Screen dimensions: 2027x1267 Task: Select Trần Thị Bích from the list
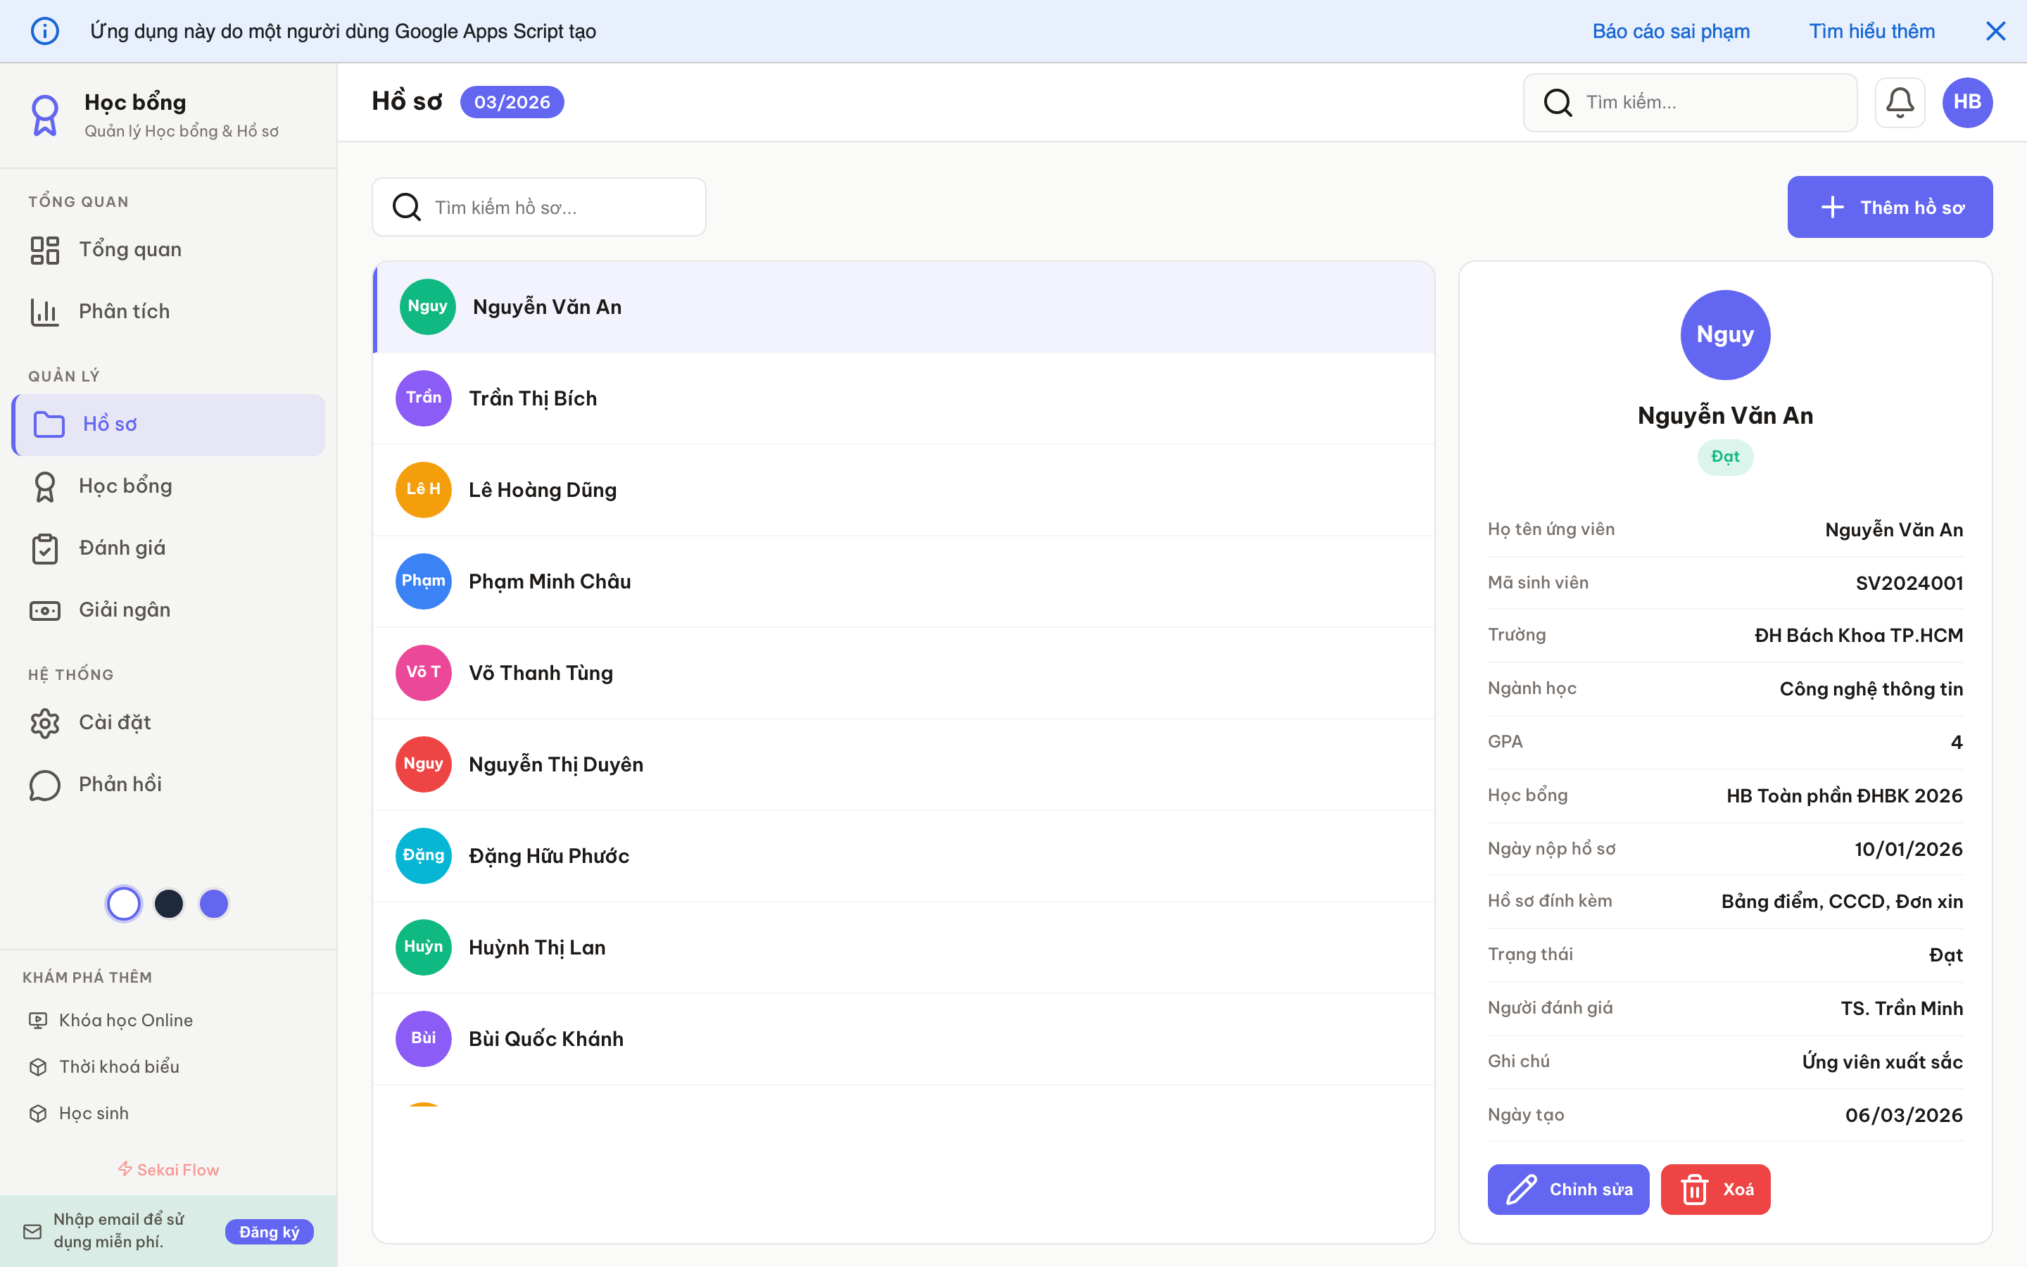pyautogui.click(x=533, y=398)
